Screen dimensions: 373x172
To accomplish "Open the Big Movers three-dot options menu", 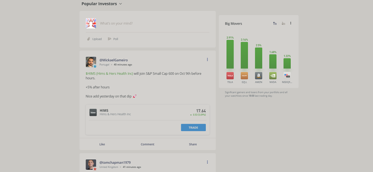I will click(291, 23).
